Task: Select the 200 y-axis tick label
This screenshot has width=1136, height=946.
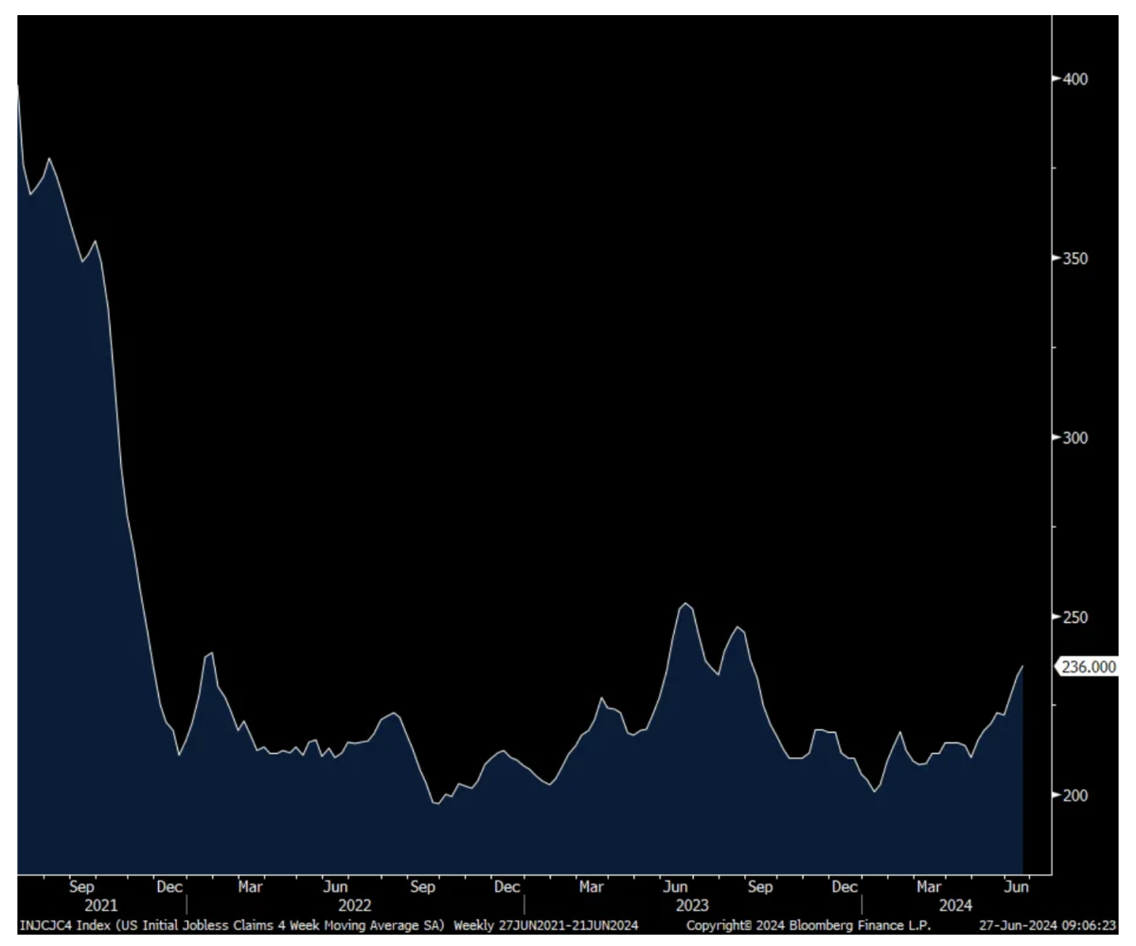Action: click(x=1075, y=795)
